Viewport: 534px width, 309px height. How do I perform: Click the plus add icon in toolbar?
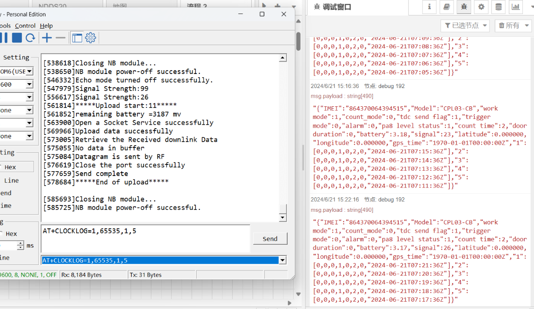coord(47,38)
